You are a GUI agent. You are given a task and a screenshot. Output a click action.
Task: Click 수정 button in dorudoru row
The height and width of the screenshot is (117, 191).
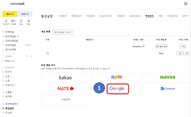point(183,46)
